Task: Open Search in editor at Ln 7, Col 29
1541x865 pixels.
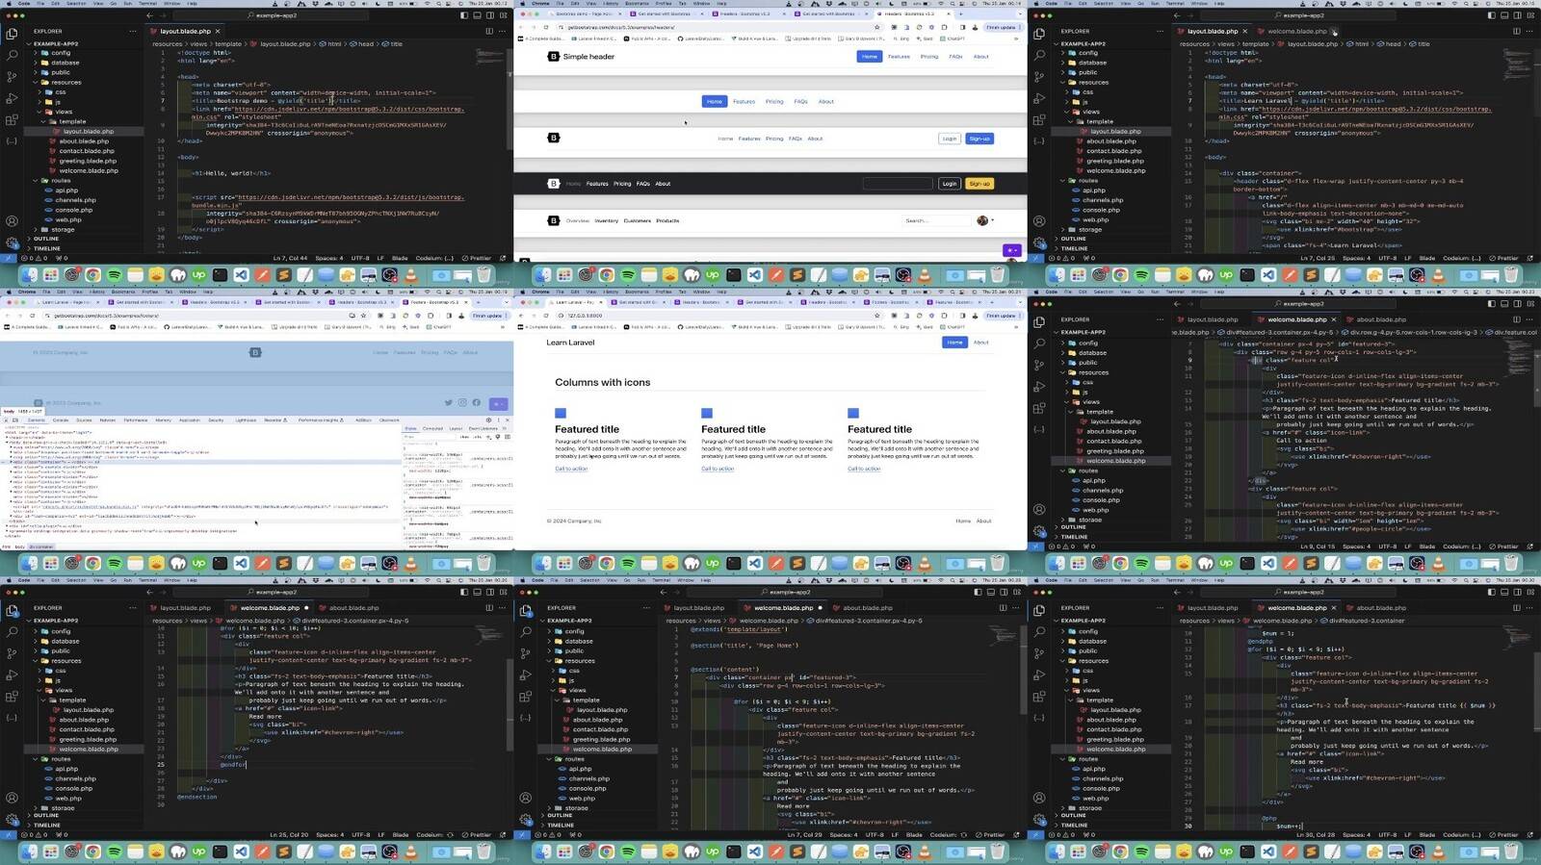Action: click(x=526, y=631)
